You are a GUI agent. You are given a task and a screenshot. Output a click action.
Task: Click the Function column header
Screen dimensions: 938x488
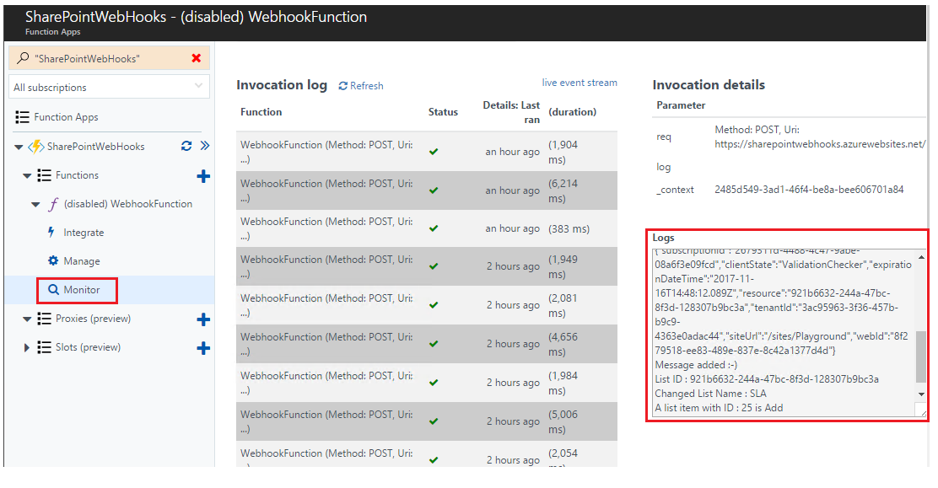coord(261,112)
